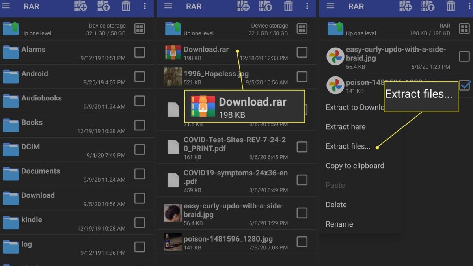Image resolution: width=473 pixels, height=266 pixels.
Task: Choose Rename from the context menu
Action: [339, 224]
